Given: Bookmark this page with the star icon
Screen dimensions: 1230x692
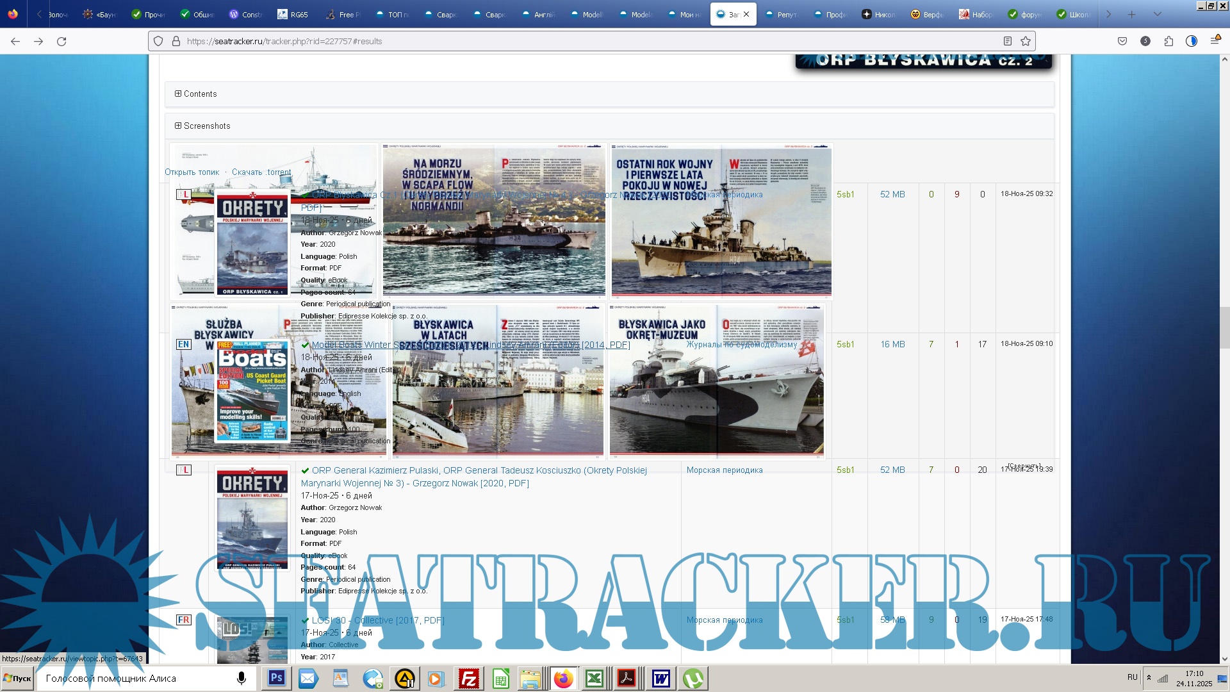Looking at the screenshot, I should [x=1026, y=41].
